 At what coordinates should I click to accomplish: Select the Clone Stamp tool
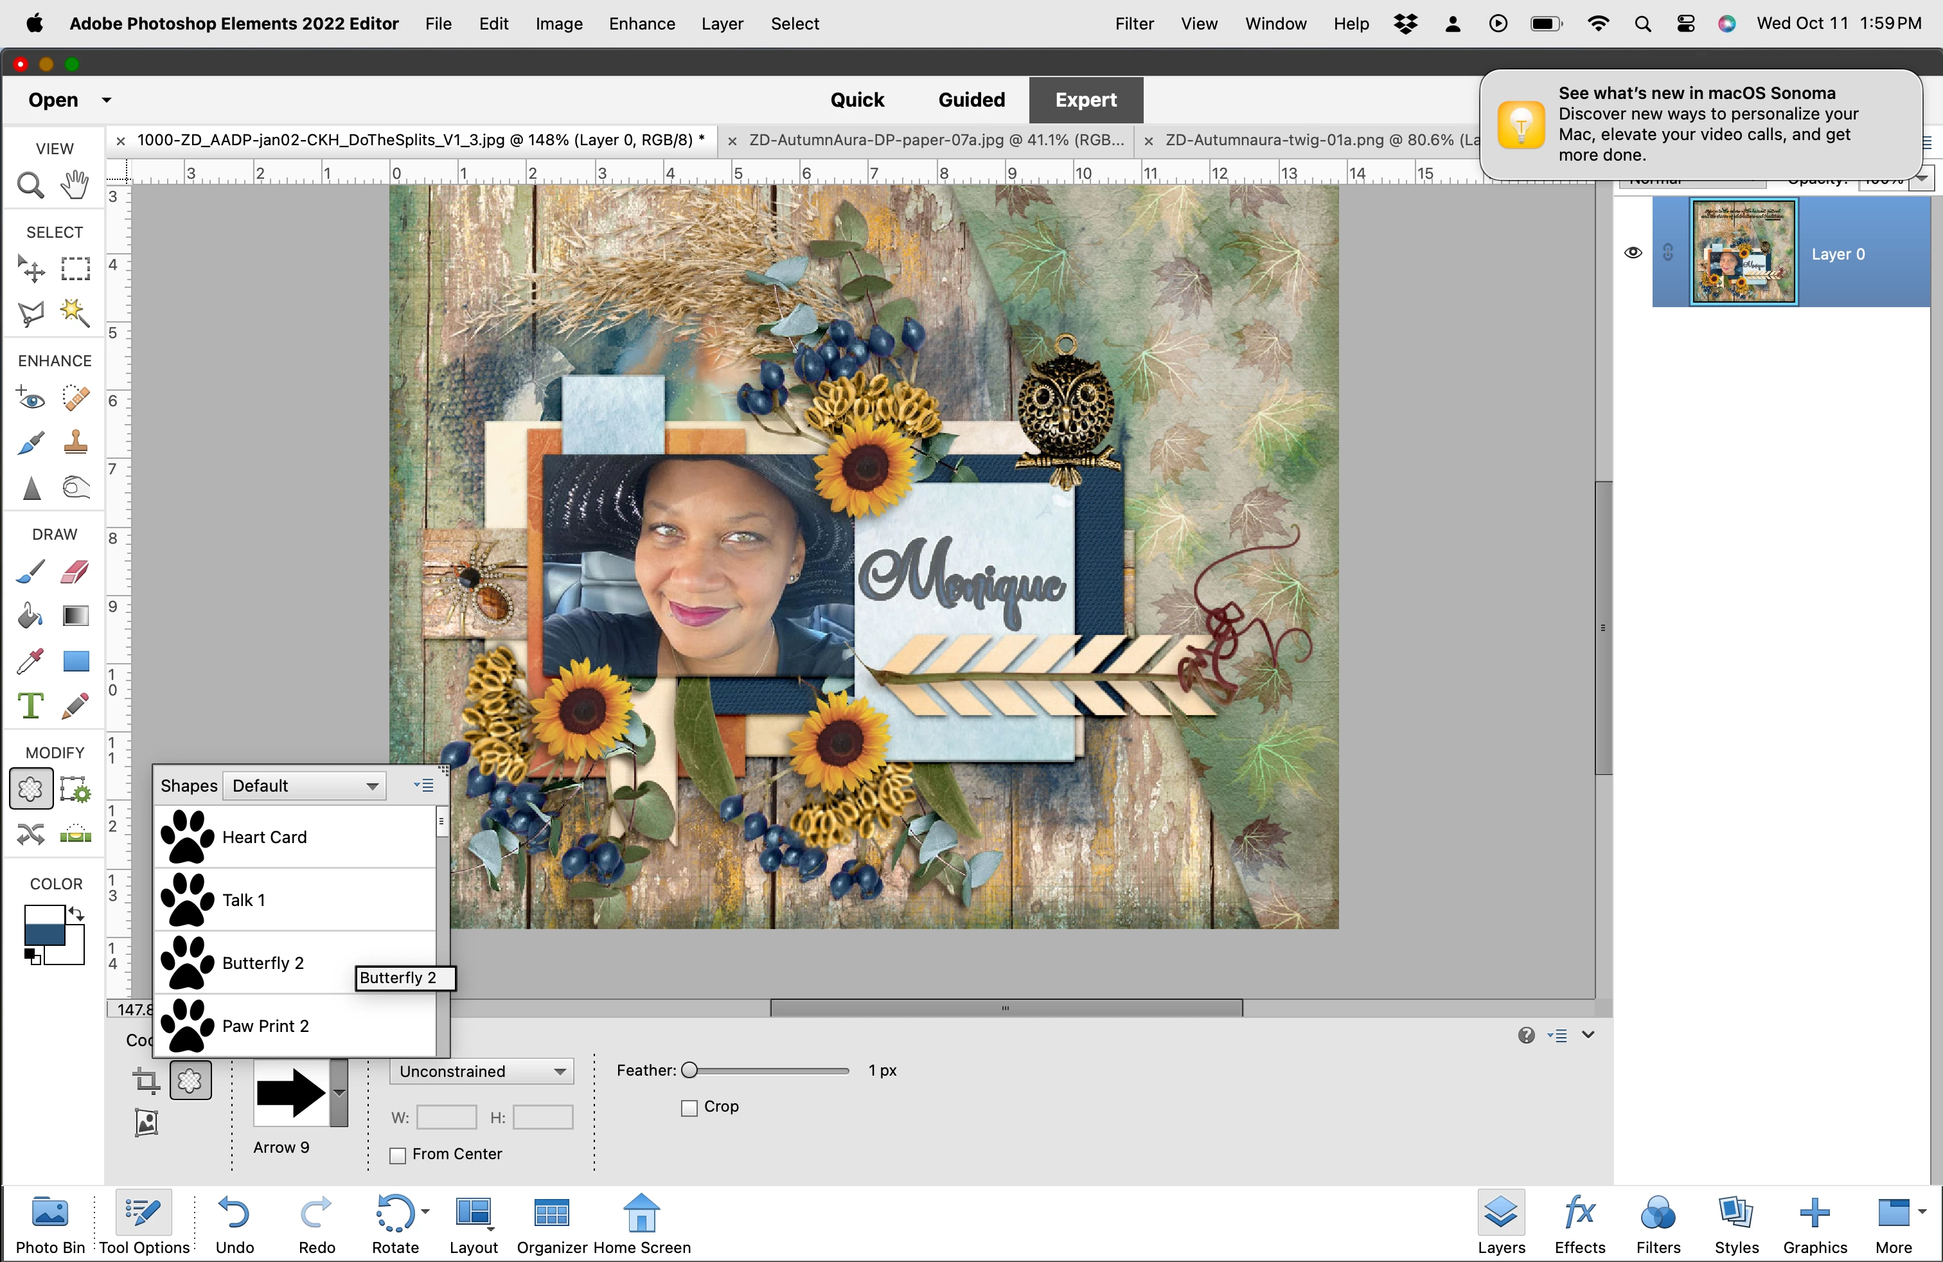tap(75, 443)
